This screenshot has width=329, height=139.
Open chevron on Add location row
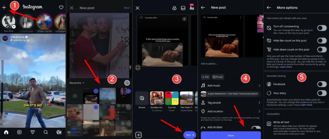point(259,112)
